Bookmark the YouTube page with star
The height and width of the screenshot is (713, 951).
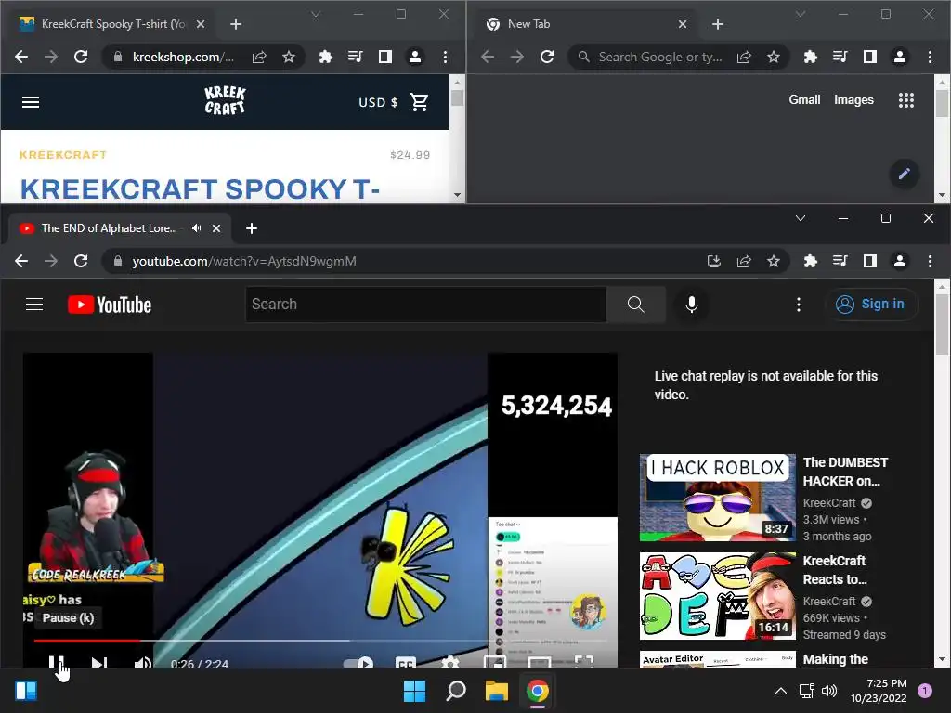coord(774,261)
